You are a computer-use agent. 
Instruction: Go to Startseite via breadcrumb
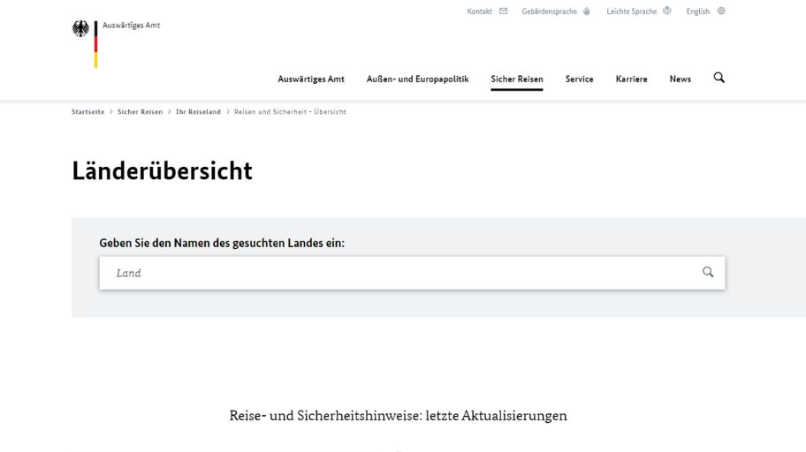(87, 112)
